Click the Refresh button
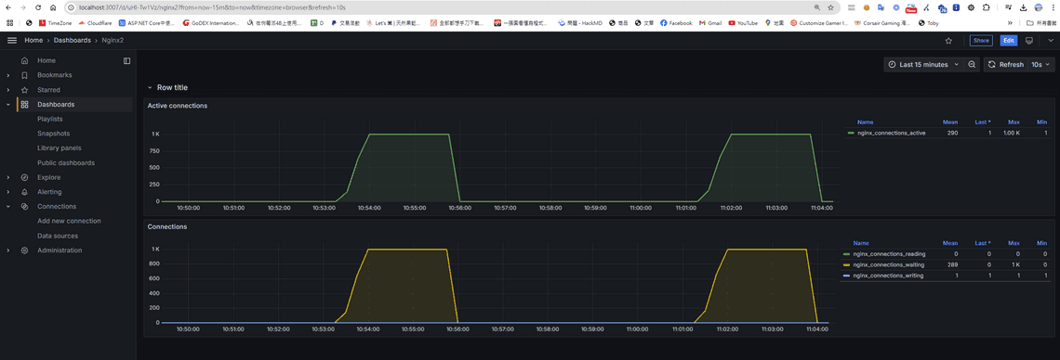 1006,65
